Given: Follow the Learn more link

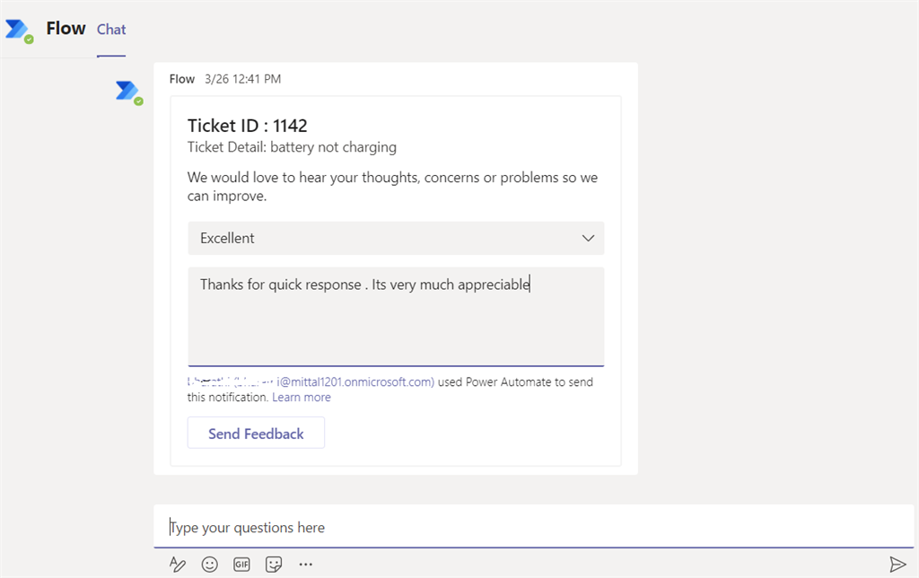Looking at the screenshot, I should click(302, 397).
